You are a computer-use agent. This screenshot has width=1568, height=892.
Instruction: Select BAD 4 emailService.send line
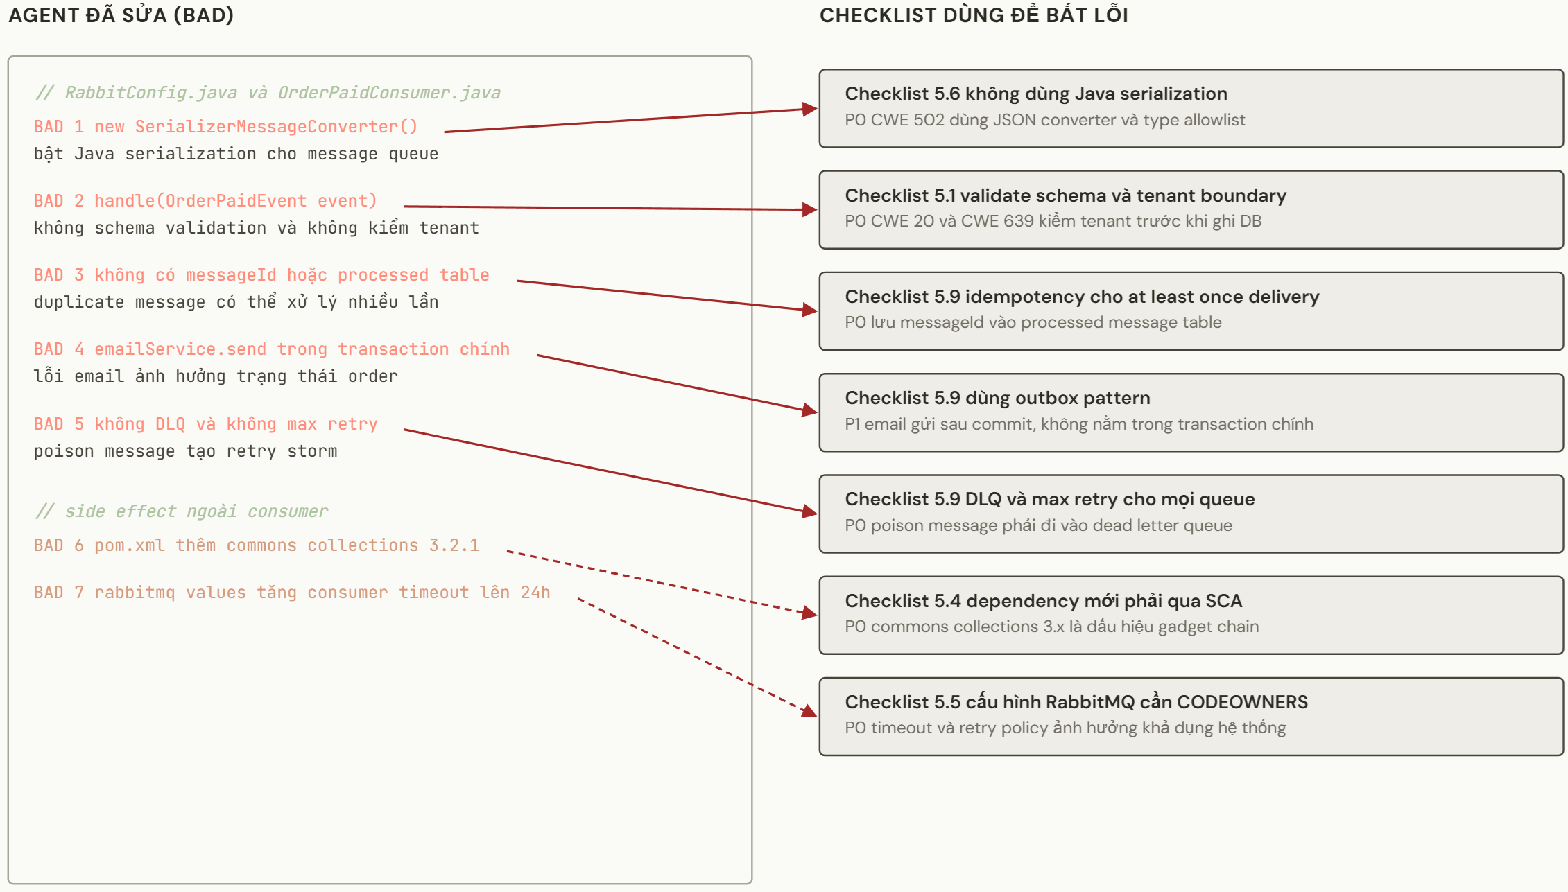click(272, 349)
